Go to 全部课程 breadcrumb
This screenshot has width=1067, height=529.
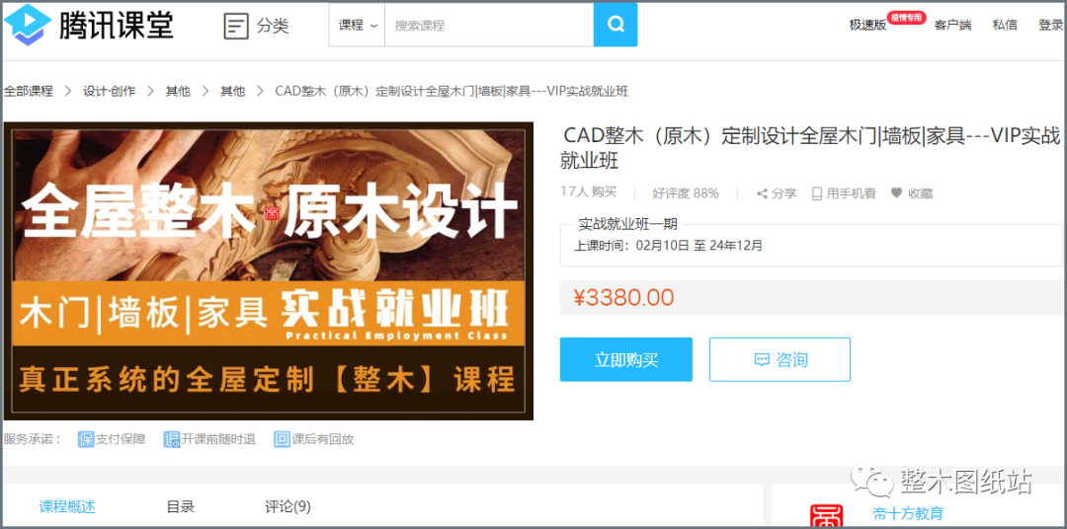coord(29,91)
